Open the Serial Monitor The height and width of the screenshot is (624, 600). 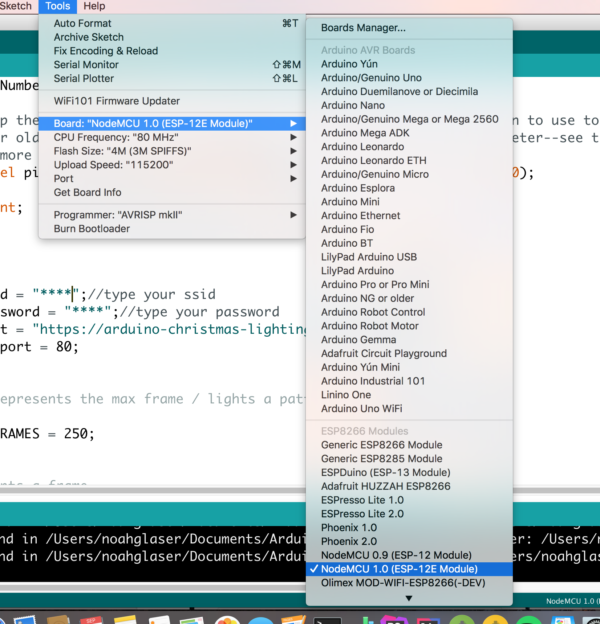172,65
